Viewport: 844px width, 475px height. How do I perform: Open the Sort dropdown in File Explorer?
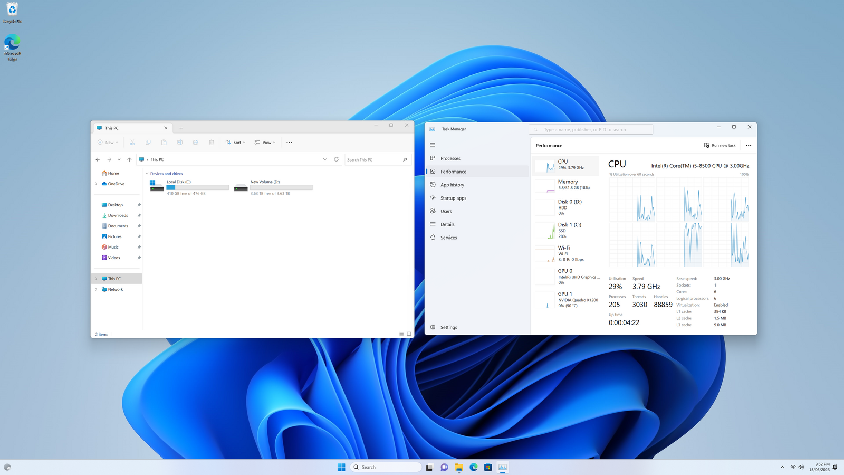click(x=235, y=142)
